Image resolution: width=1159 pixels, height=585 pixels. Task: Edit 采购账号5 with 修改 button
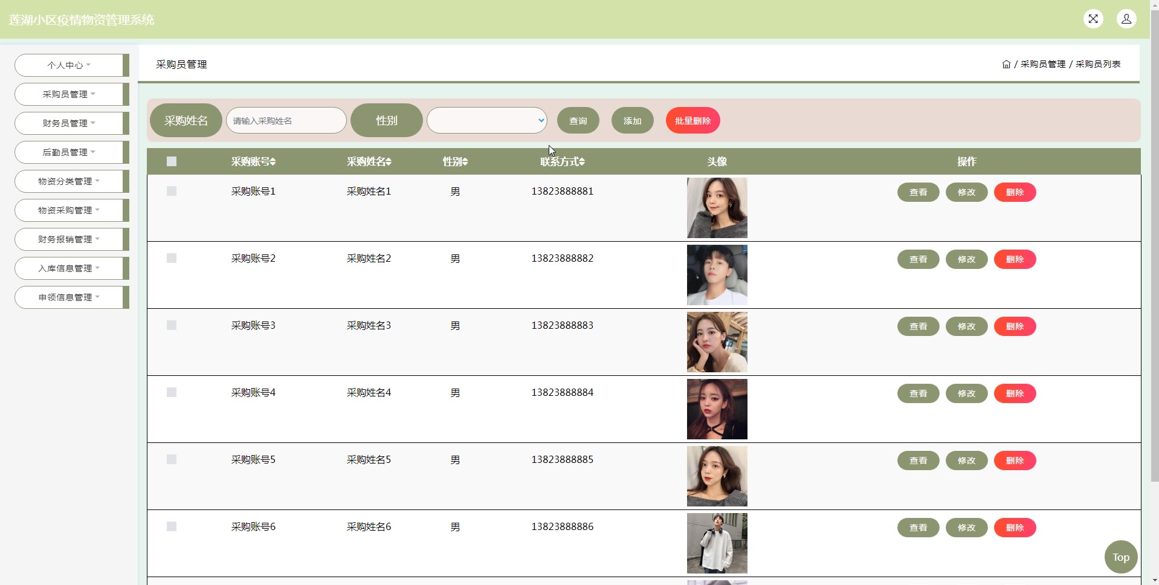pyautogui.click(x=967, y=461)
